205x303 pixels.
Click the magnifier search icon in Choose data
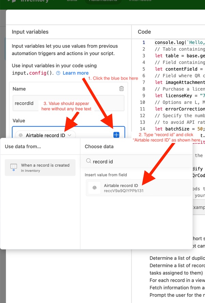88,161
